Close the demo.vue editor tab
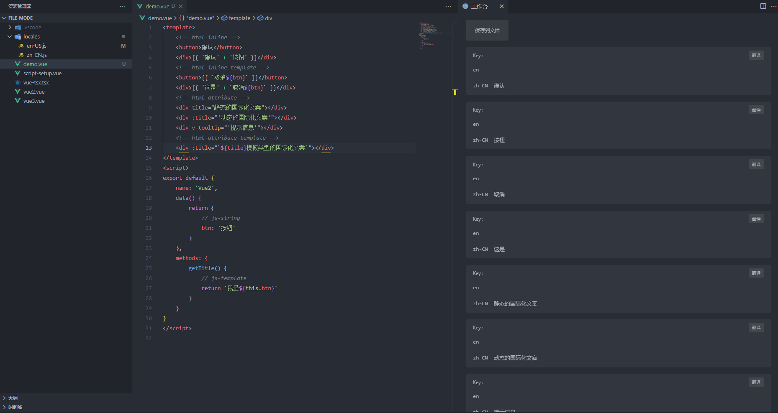The height and width of the screenshot is (413, 778). (x=181, y=6)
